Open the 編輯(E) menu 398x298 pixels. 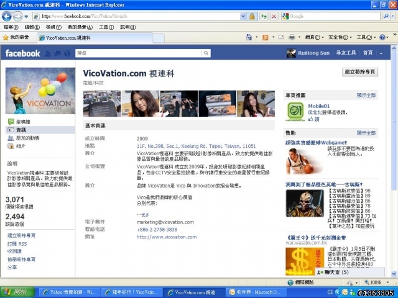pyautogui.click(x=32, y=27)
